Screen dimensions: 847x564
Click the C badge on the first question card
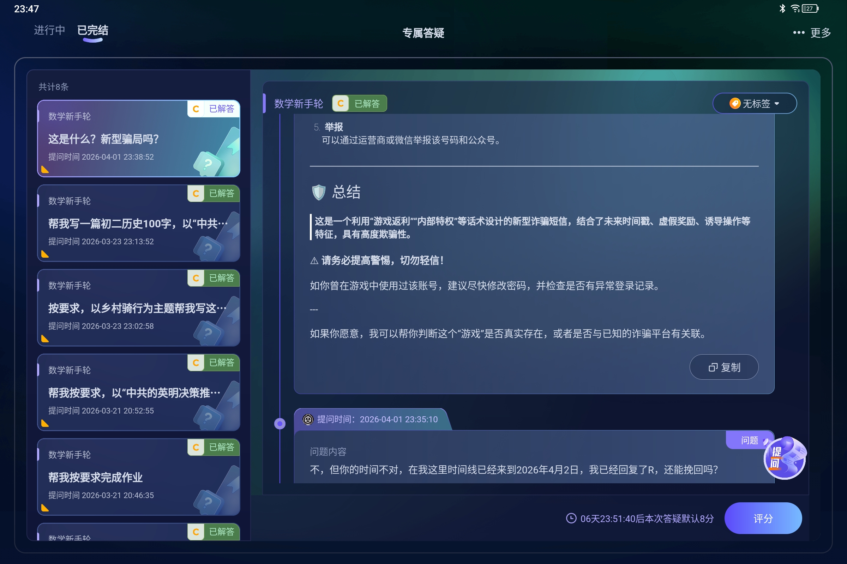tap(196, 109)
